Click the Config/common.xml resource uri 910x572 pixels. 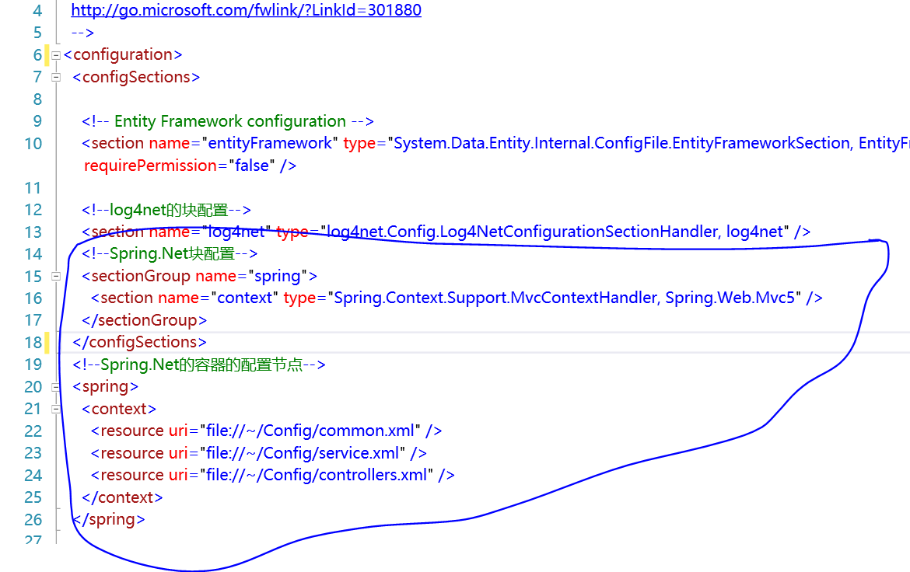310,431
